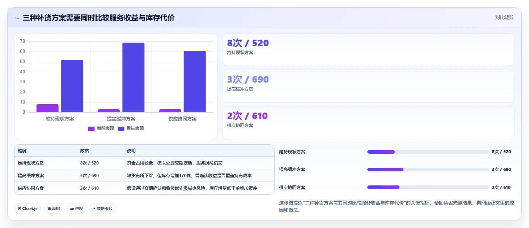Click the lightning icon beside the header title
The width and height of the screenshot is (529, 228).
pos(17,18)
